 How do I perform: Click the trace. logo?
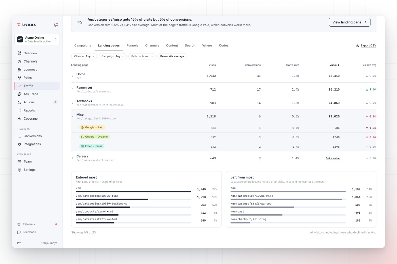[27, 25]
